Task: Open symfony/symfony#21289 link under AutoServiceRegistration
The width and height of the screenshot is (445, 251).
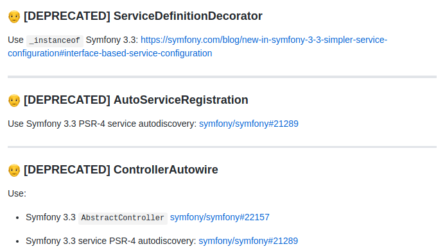Action: [249, 124]
